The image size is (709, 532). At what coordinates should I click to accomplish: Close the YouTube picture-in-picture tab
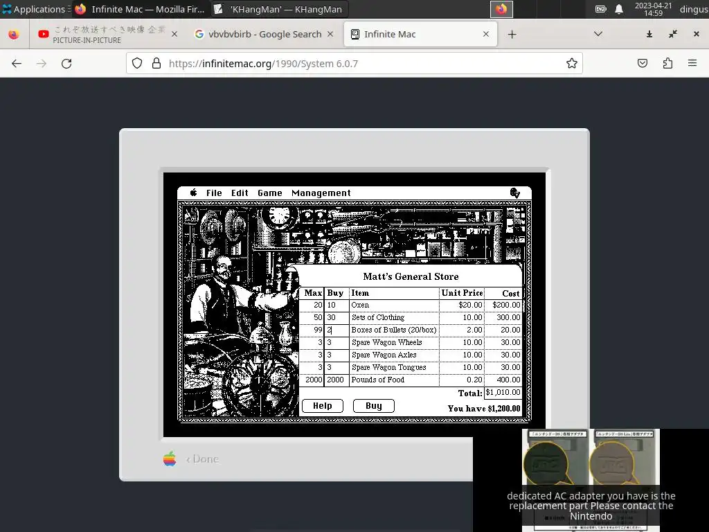coord(174,35)
